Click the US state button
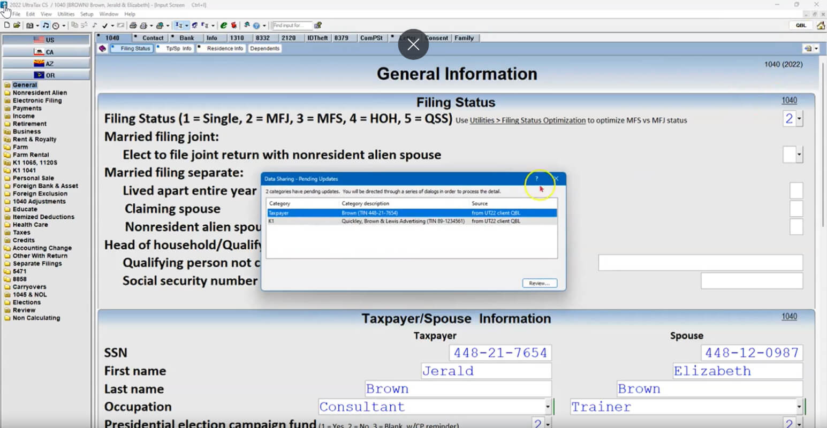The width and height of the screenshot is (827, 428). (x=46, y=40)
